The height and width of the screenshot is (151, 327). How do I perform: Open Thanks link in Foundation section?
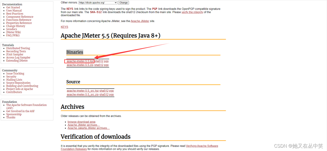[x=11, y=117]
